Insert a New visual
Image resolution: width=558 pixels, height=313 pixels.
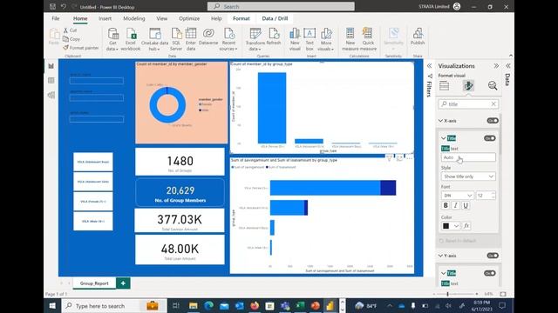(x=295, y=39)
